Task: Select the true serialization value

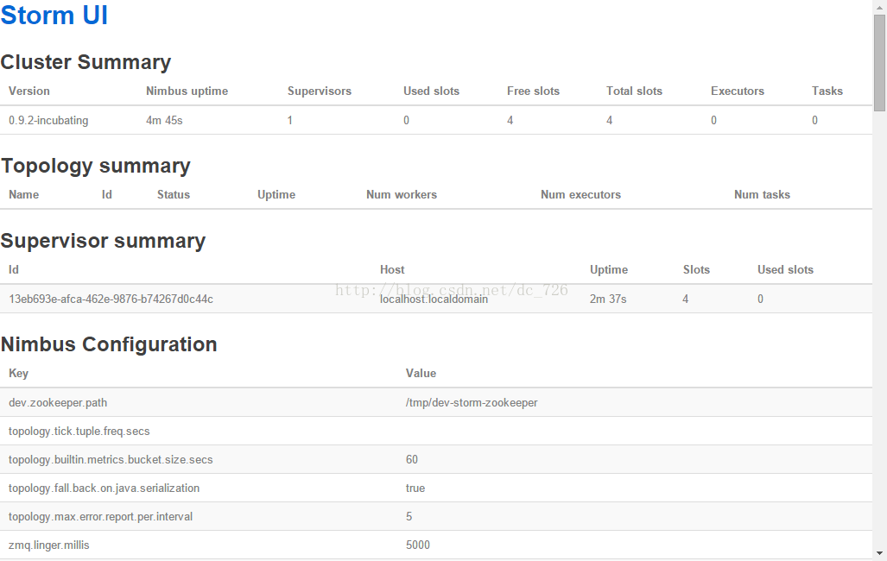Action: [415, 488]
